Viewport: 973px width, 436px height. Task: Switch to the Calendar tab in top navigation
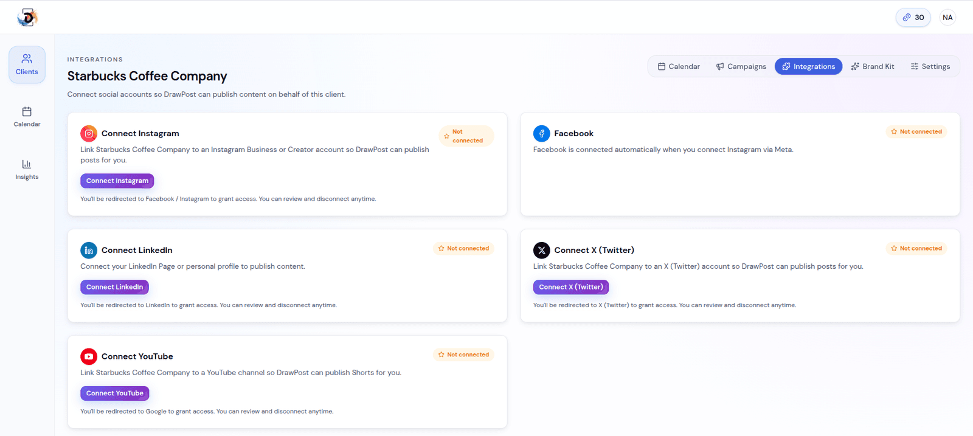[x=679, y=66]
